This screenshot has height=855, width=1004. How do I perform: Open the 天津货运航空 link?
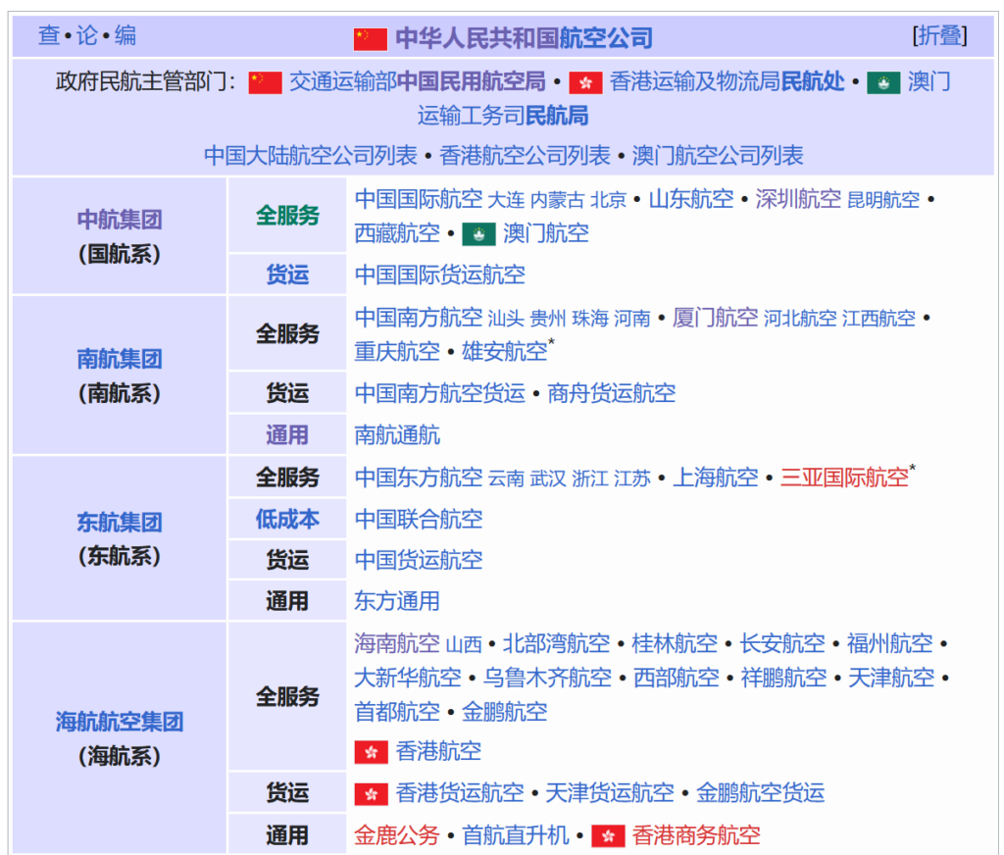610,793
